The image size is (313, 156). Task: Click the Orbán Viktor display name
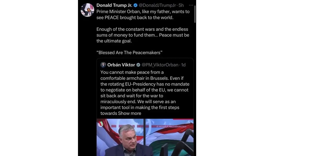(121, 65)
